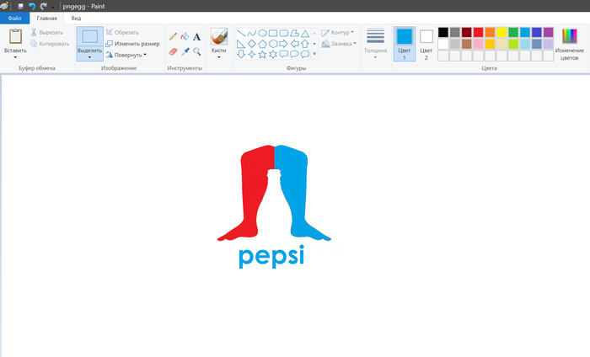Click the Undo arrow in title bar
Image resolution: width=590 pixels, height=357 pixels.
32,5
